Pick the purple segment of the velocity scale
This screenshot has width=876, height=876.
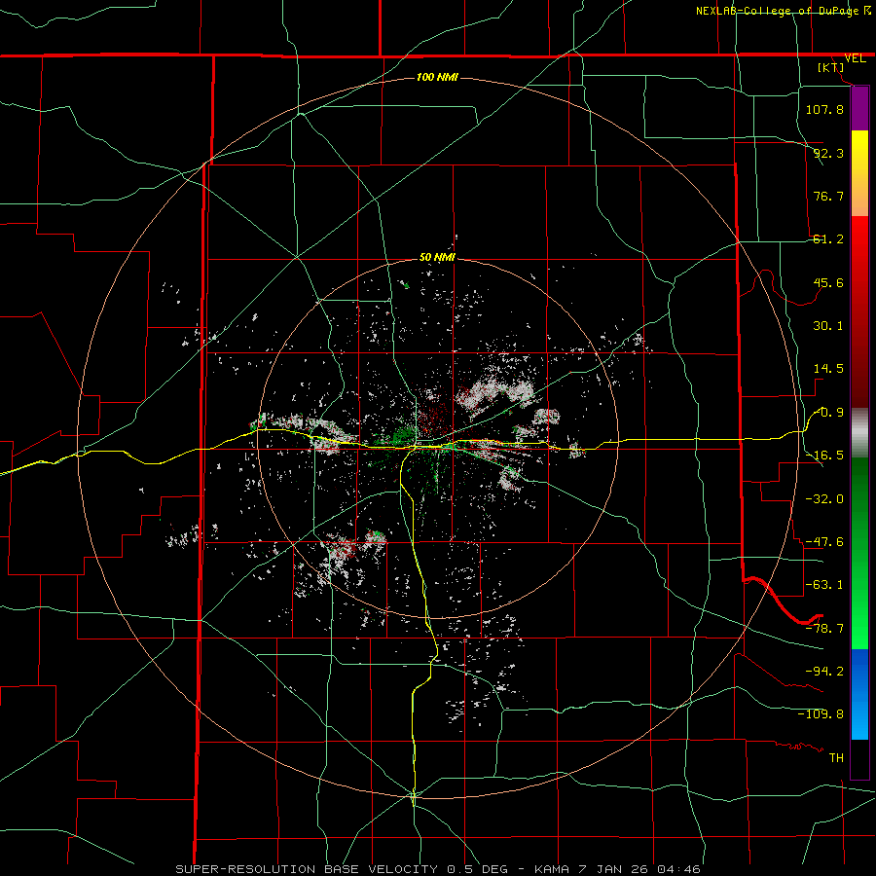(x=859, y=108)
